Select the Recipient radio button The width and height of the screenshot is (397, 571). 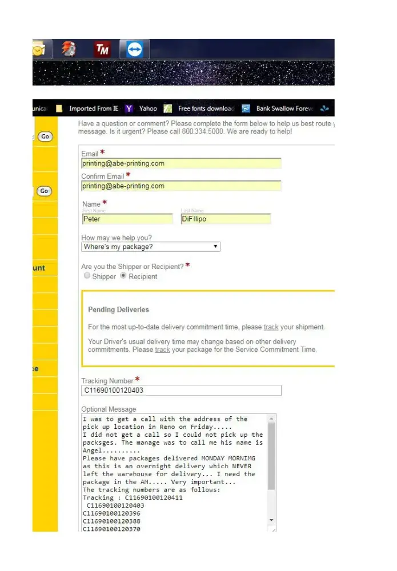(123, 276)
